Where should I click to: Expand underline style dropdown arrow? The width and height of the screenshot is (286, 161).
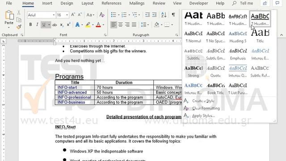coord(49,25)
